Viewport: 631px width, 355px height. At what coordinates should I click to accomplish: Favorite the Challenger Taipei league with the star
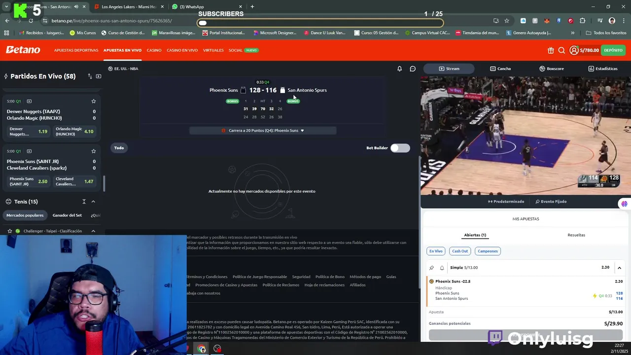9,231
